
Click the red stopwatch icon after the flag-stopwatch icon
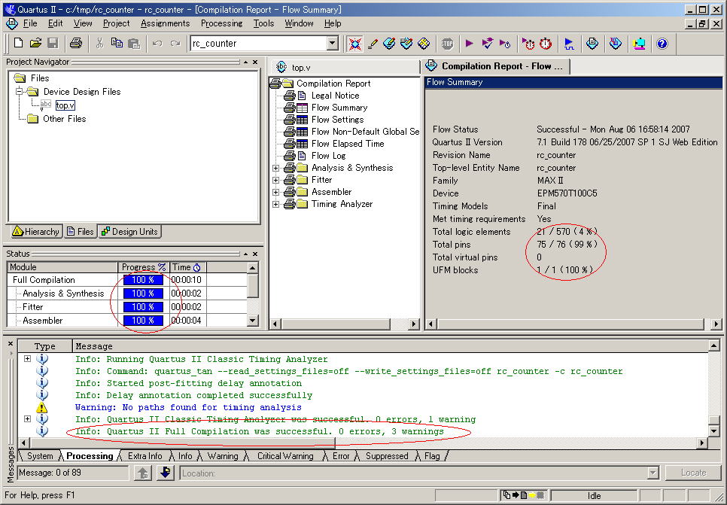coord(546,44)
